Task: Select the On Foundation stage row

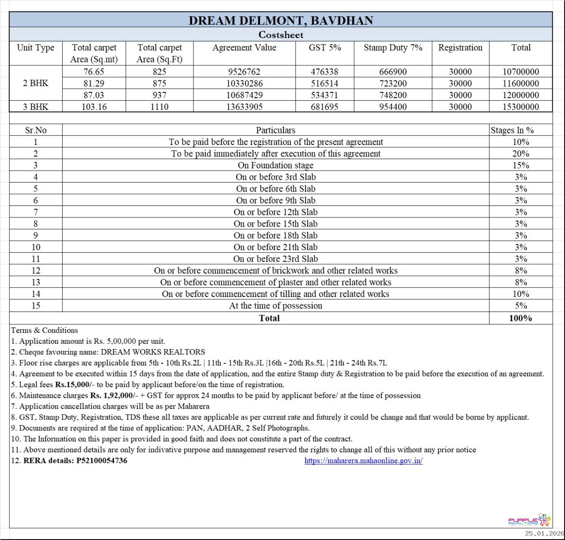Action: click(x=275, y=165)
